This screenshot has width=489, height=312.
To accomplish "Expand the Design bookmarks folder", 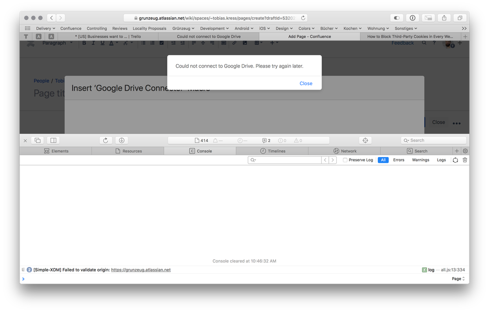I will tap(284, 28).
